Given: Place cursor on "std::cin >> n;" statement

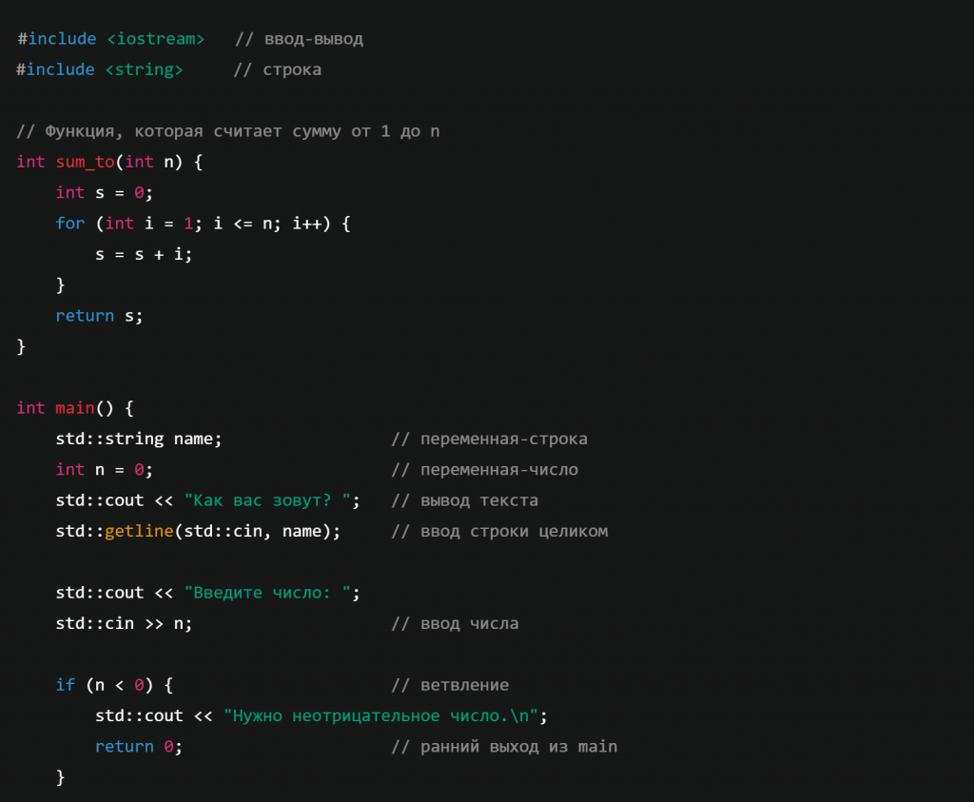Looking at the screenshot, I should tap(124, 623).
